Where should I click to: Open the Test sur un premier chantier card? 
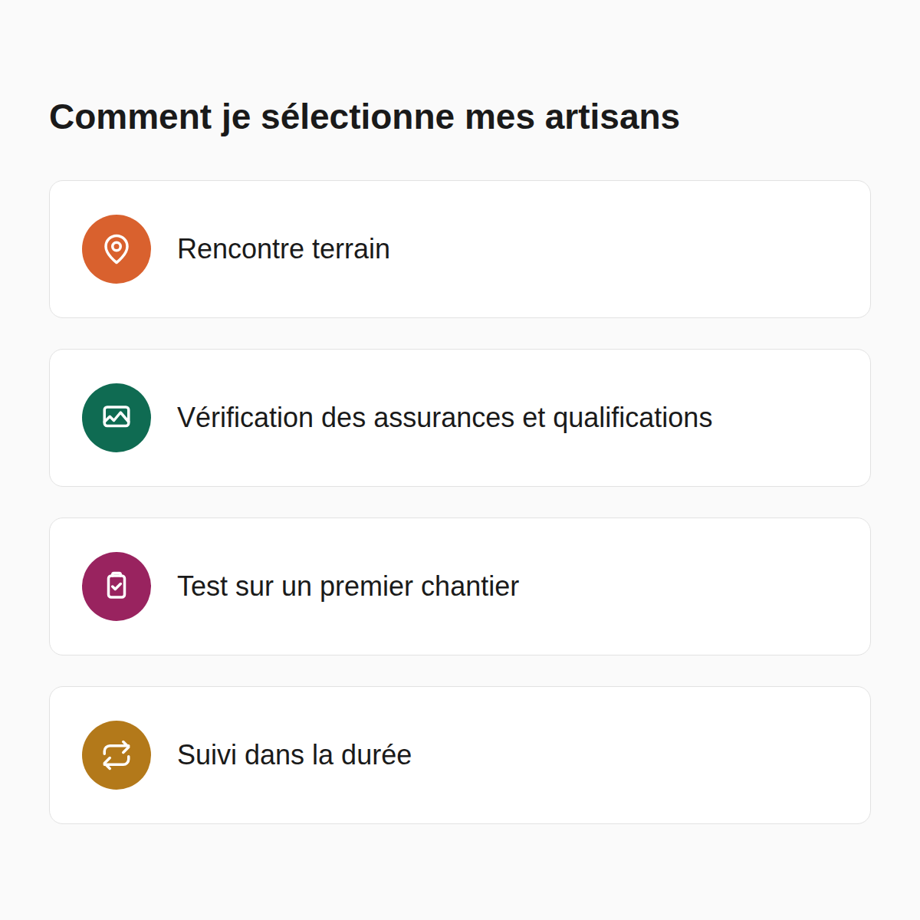click(460, 586)
